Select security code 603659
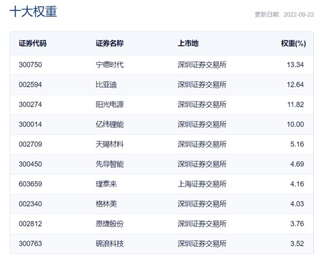314x254 pixels. (30, 184)
